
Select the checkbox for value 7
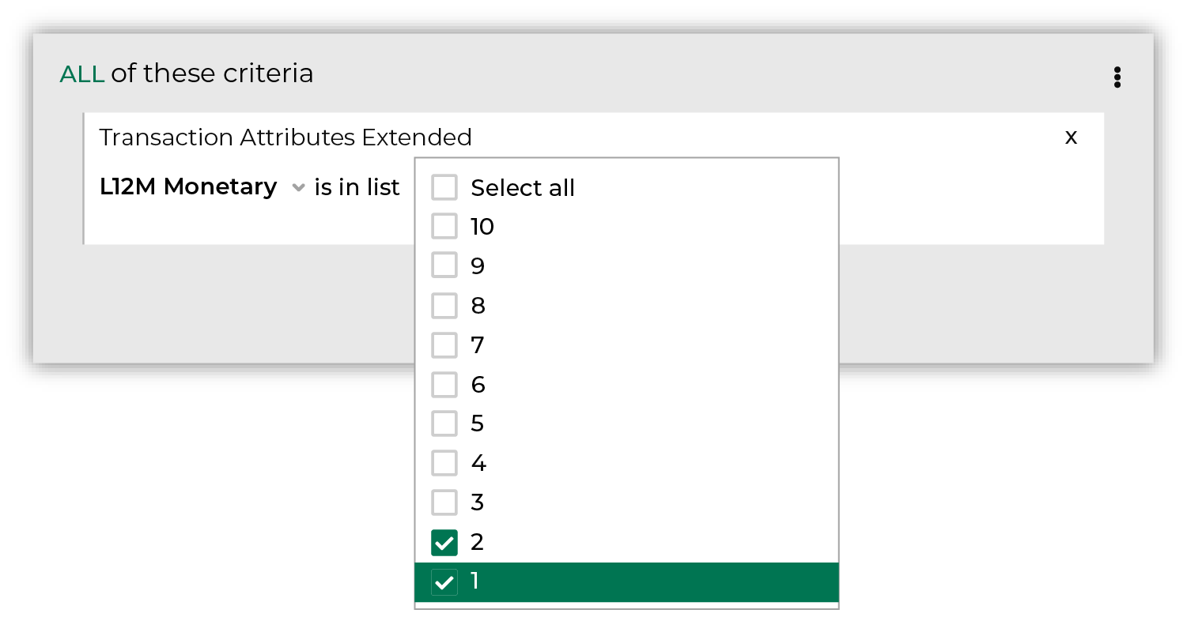pos(444,344)
